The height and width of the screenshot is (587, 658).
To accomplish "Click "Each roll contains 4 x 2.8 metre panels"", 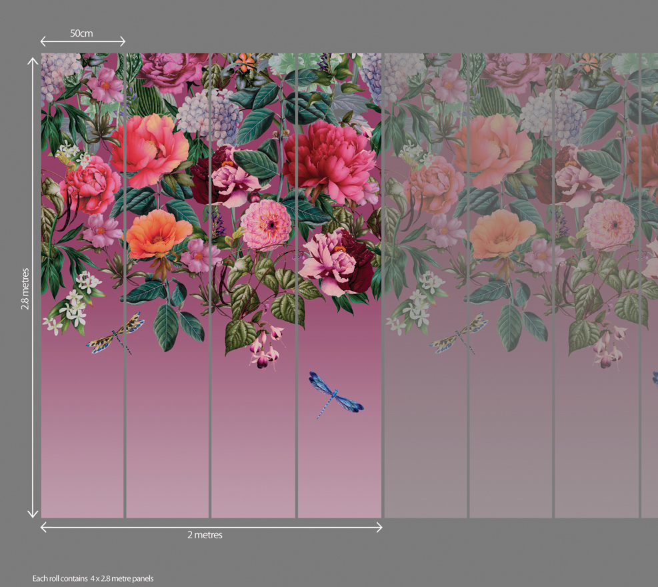I will pyautogui.click(x=93, y=578).
